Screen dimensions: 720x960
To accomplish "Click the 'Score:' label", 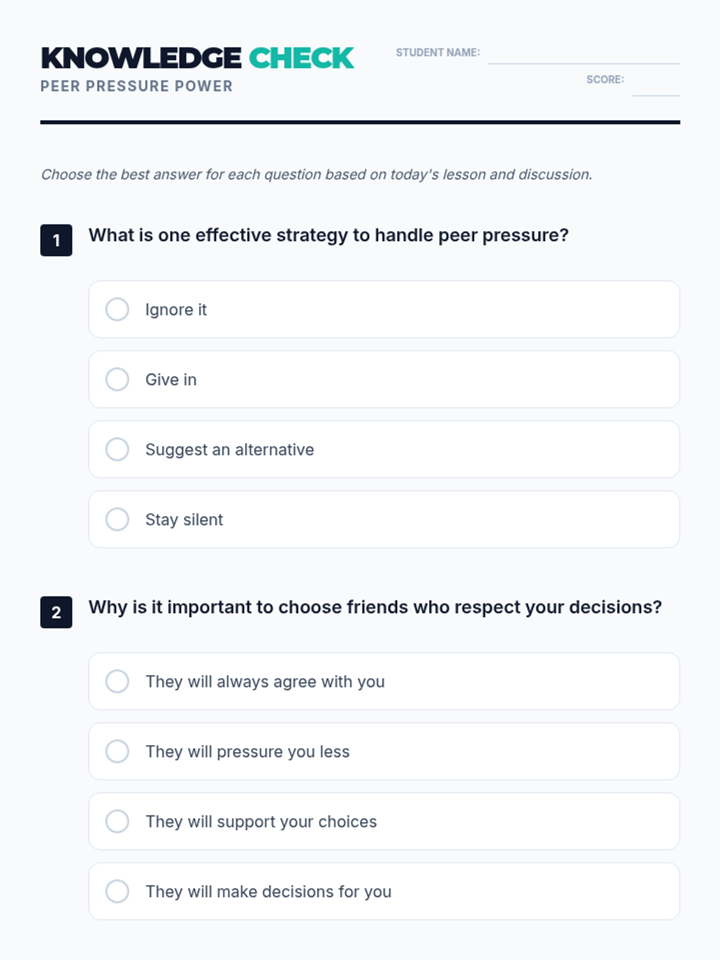I will (605, 80).
